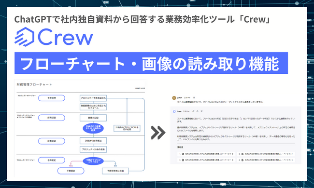Image resolution: width=314 pixels, height=188 pixels.
Task: Click the Crew bot avatar in chat
Action: (174, 111)
